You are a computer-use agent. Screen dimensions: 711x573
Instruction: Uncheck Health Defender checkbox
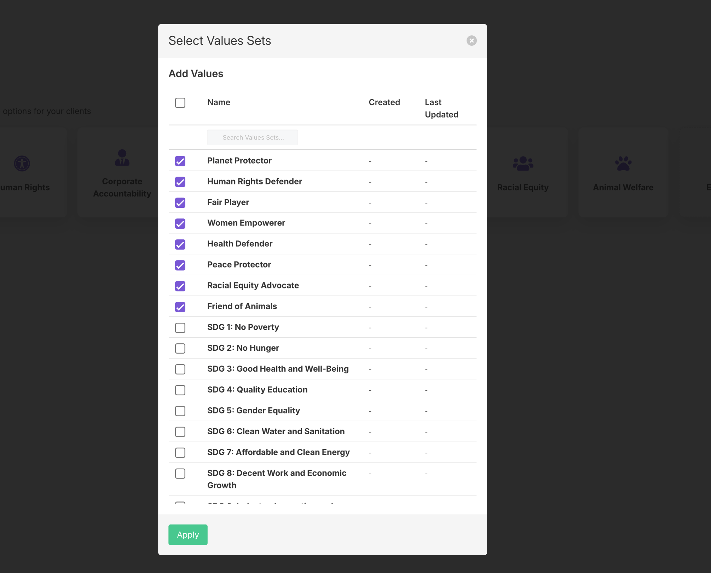[180, 244]
